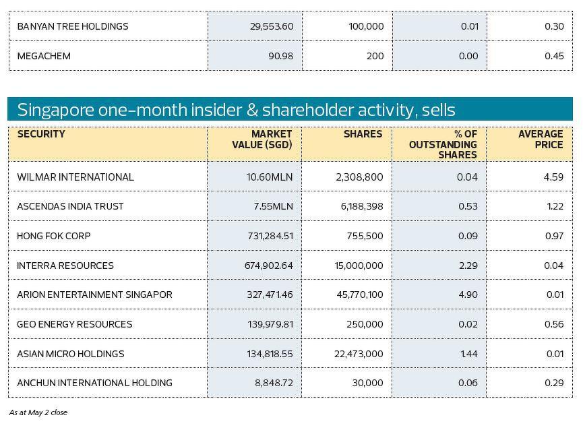Image resolution: width=583 pixels, height=432 pixels.
Task: Select Arion's 45,770,100 shares cell
Action: coord(359,295)
